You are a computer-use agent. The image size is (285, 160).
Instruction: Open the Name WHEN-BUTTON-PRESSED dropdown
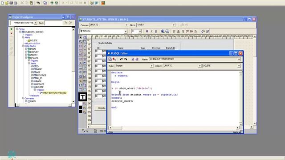click(x=239, y=59)
